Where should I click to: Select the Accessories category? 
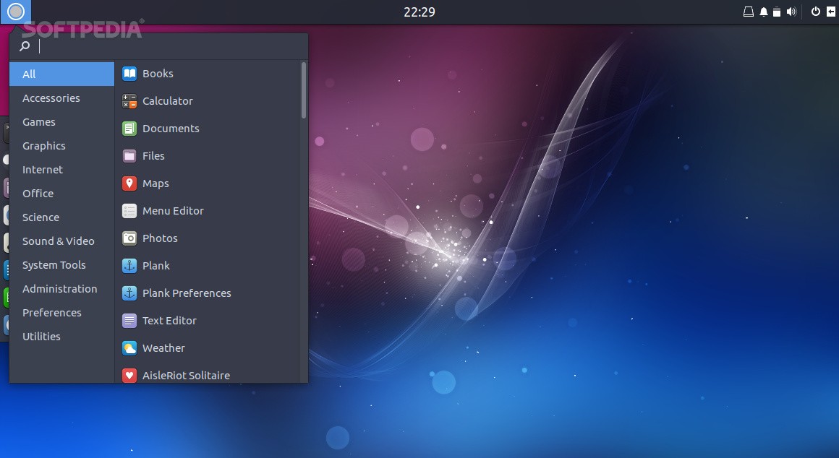coord(51,98)
